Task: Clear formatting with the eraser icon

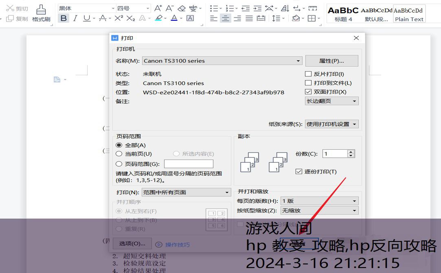Action: pos(181,8)
